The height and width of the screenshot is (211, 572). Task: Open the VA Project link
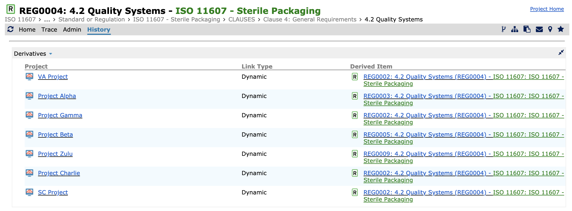(53, 77)
